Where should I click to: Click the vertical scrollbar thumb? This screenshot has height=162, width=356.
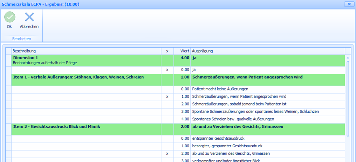click(348, 98)
